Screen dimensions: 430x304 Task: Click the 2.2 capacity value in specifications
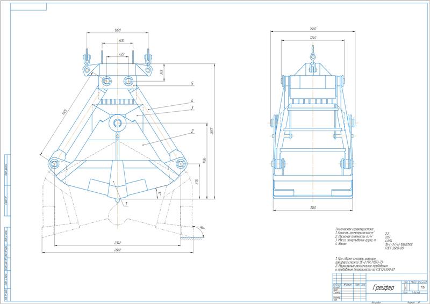pos(387,233)
